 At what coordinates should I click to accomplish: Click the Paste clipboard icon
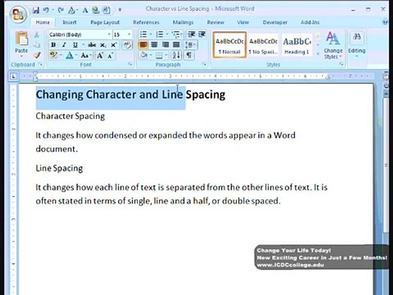pos(21,39)
